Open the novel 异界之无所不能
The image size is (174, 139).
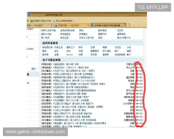(48, 30)
